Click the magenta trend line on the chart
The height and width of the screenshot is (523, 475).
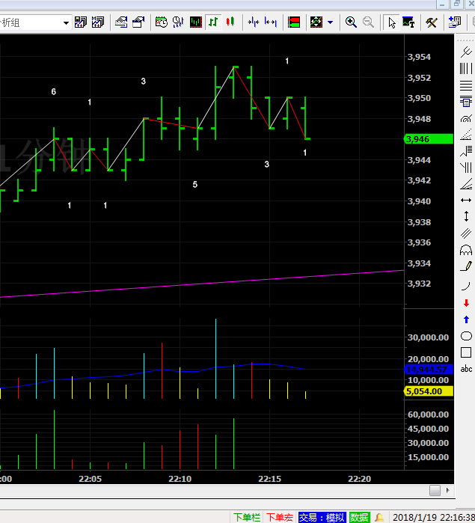[202, 284]
